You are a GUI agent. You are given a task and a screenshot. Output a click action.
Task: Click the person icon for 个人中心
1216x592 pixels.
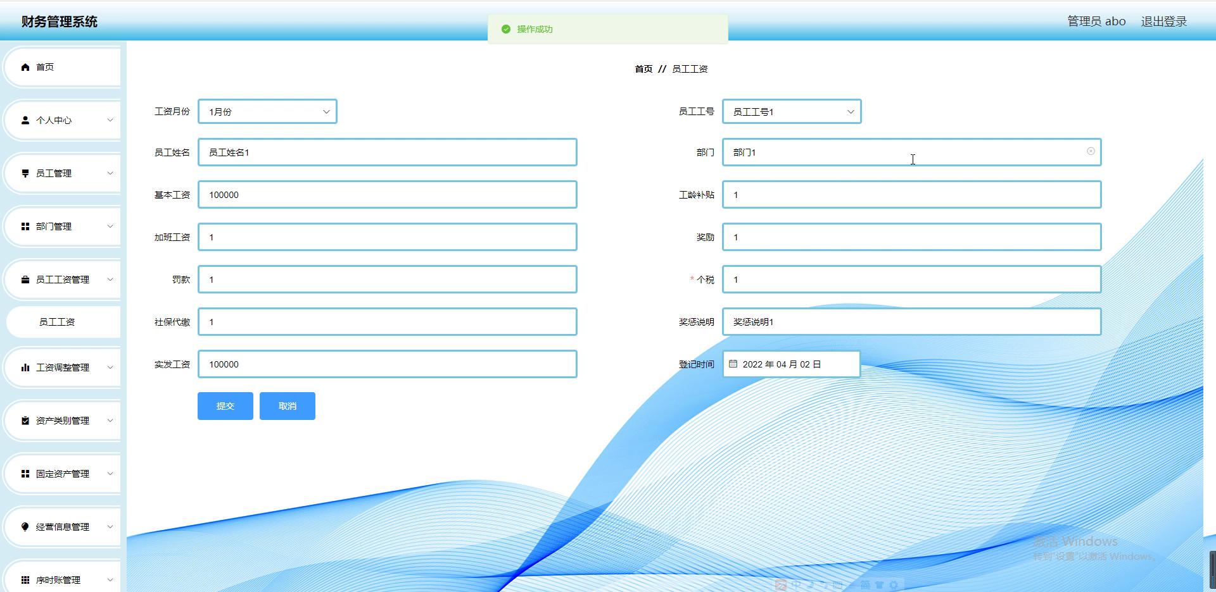[25, 120]
